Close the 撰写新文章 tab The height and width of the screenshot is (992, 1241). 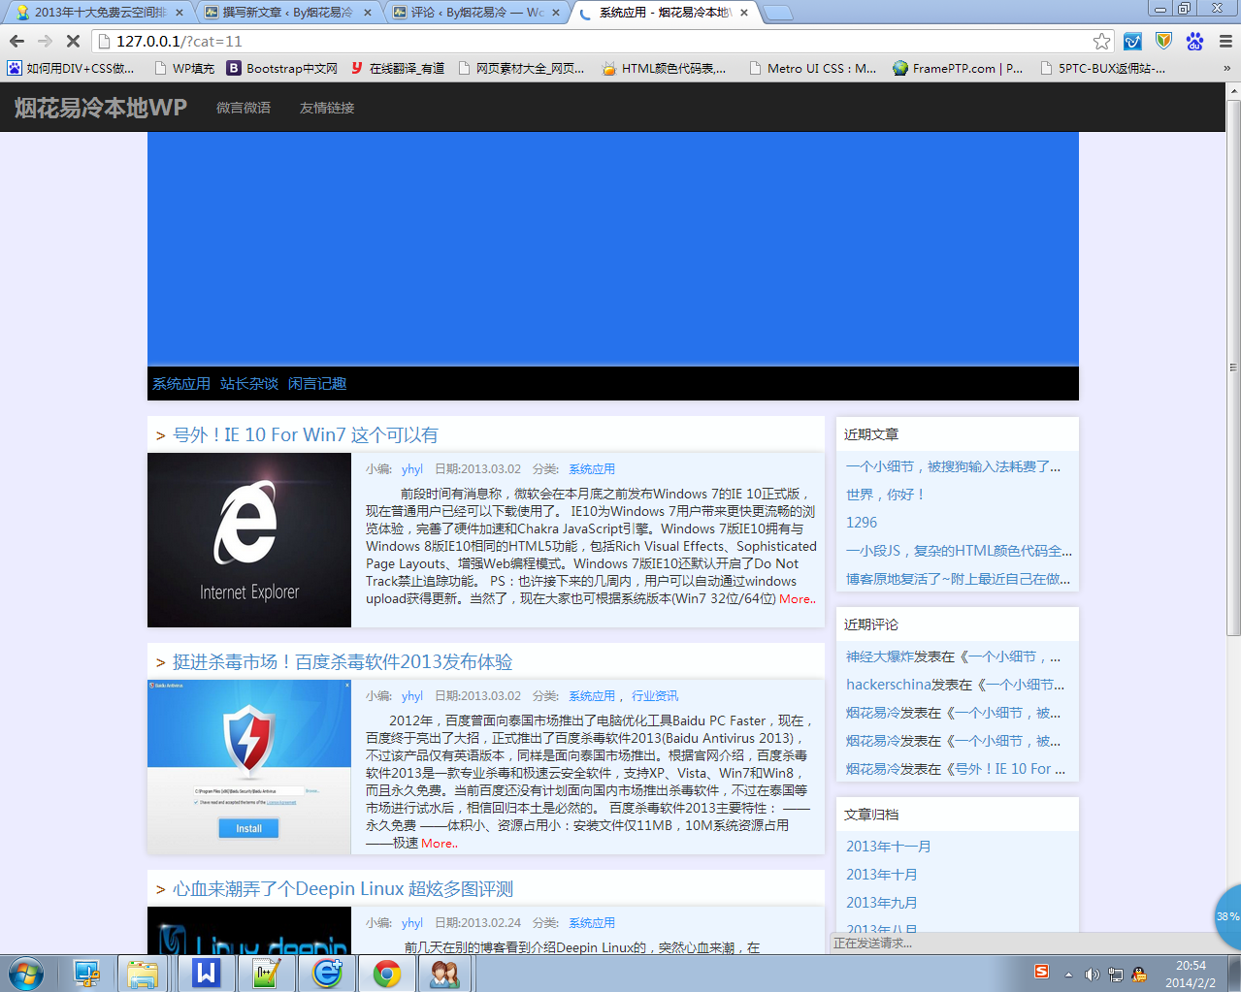(x=367, y=13)
